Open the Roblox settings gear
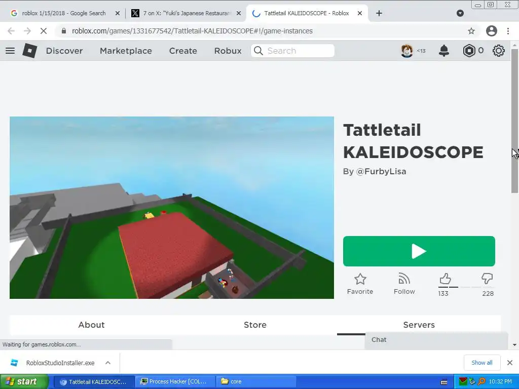519x389 pixels. pos(499,51)
